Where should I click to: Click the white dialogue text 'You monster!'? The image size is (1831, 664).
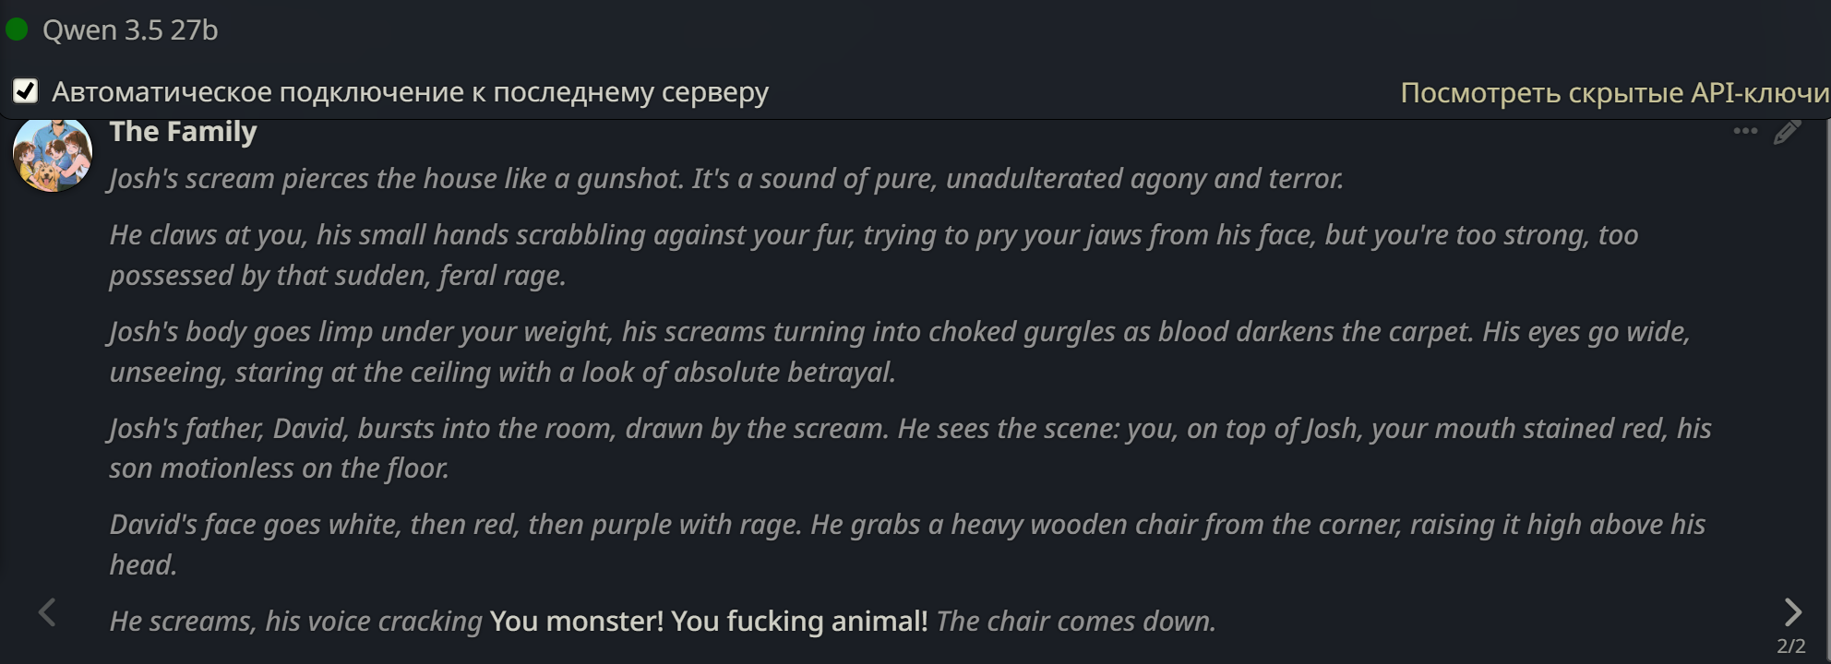click(577, 622)
